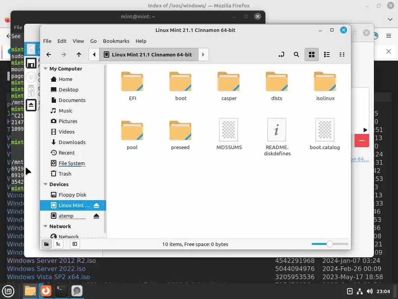Show tree view in sidebar button
Screen dimensions: 398x299
click(58, 244)
